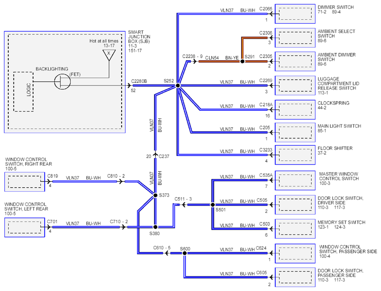381x291 pixels.
Task: Click WINDOW CONTROL SWITCH, LEFT REAR title
Action: pyautogui.click(x=26, y=206)
